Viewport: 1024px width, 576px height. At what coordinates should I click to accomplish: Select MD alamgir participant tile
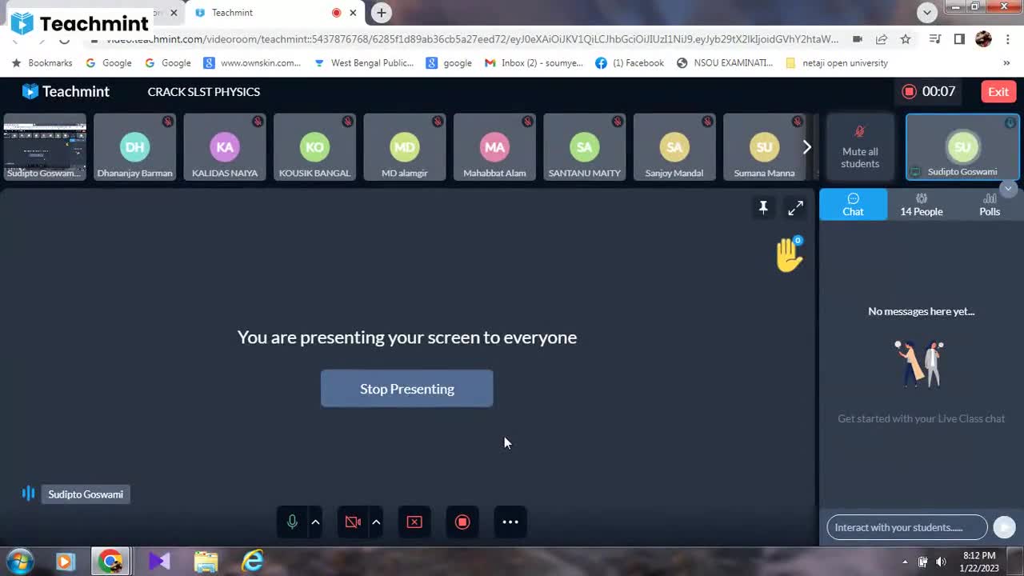pyautogui.click(x=405, y=146)
